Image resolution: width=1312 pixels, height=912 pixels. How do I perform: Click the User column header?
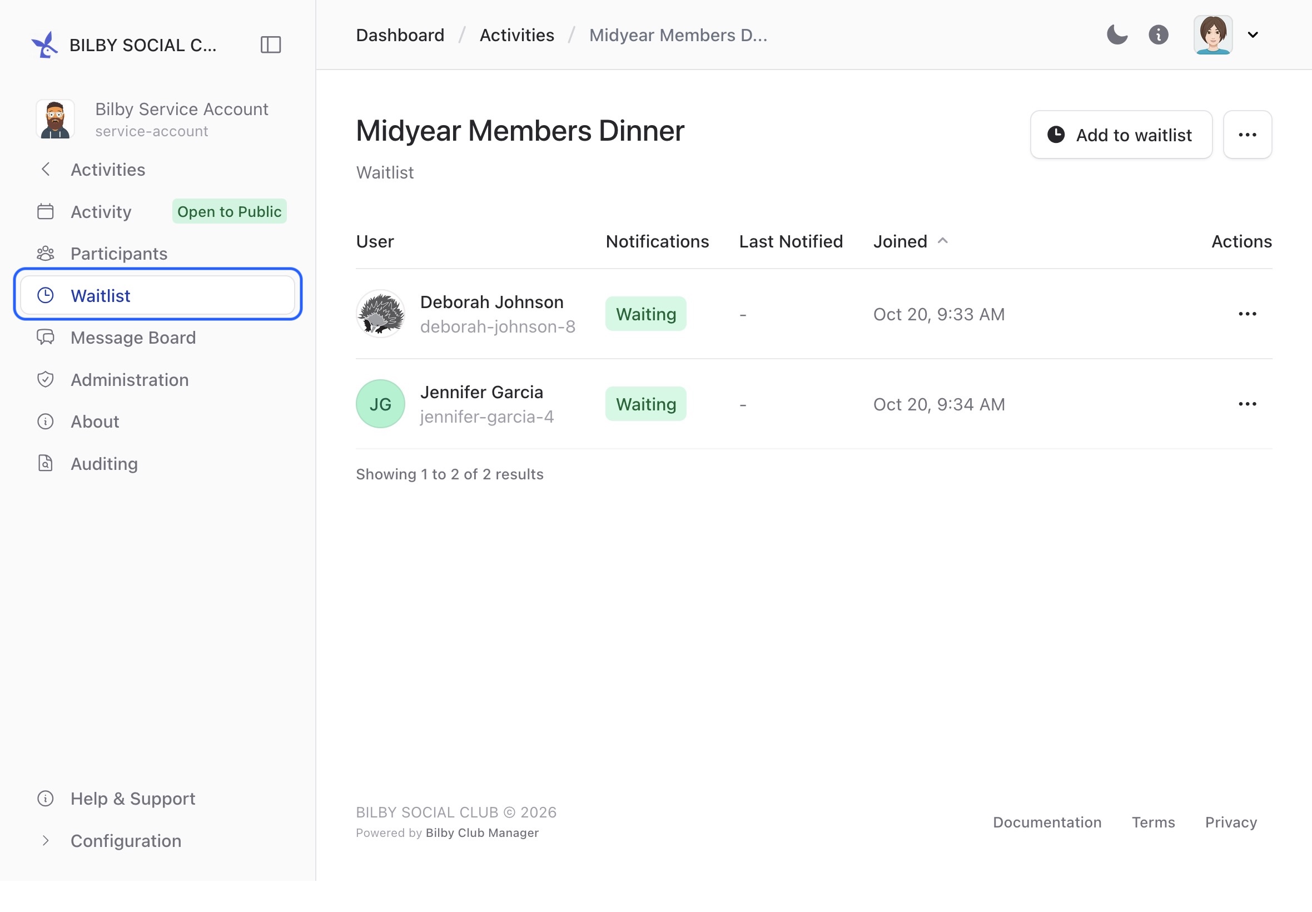pos(375,241)
